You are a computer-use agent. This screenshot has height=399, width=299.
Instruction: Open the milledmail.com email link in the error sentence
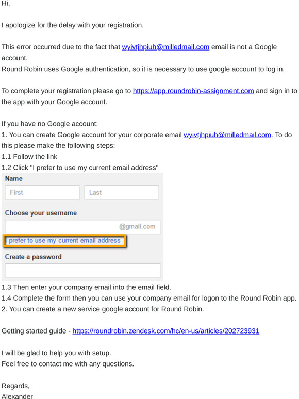click(x=165, y=47)
